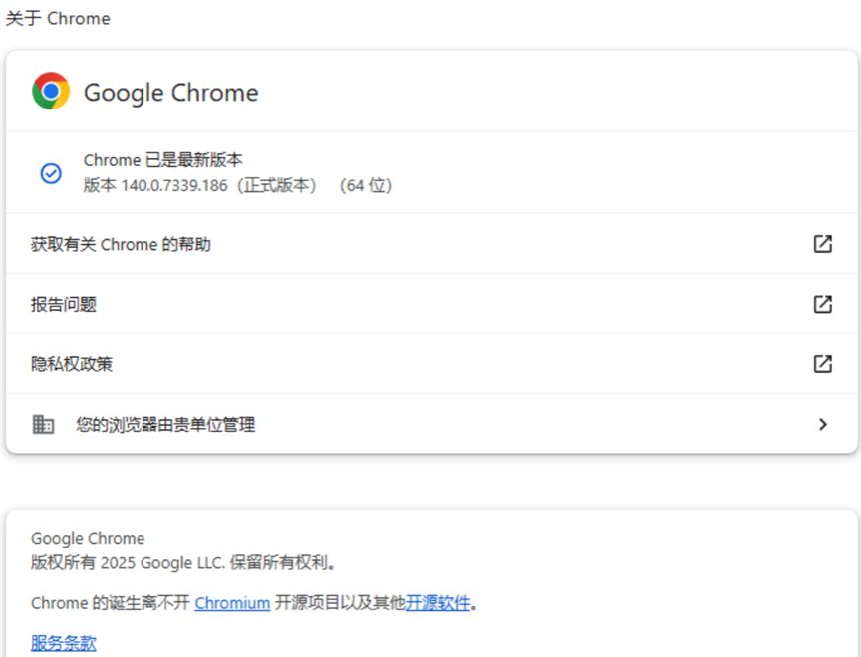
Task: Click the external link icon beside 报告问题
Action: tap(822, 304)
